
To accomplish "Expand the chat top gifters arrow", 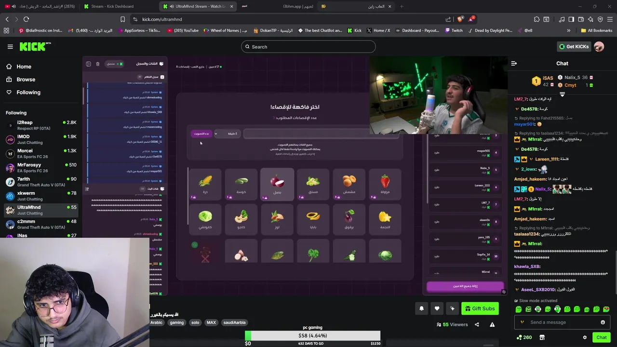I will coord(562,94).
